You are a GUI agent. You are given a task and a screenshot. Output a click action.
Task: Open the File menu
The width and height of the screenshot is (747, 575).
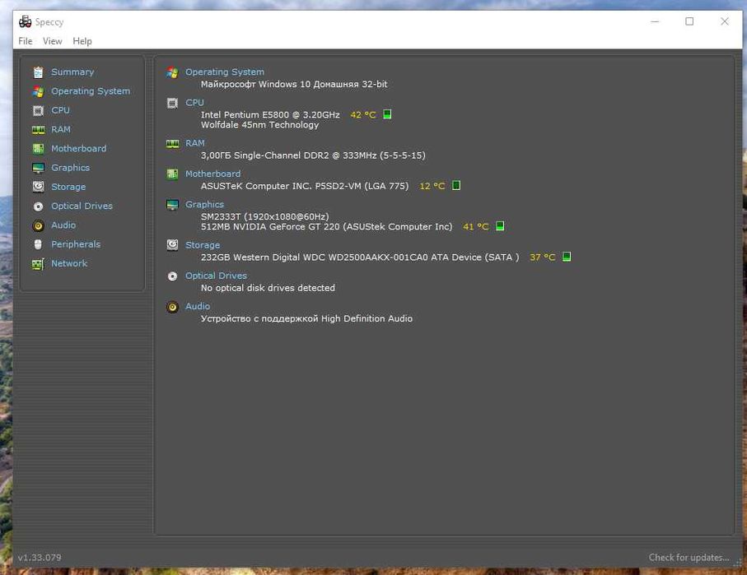26,41
